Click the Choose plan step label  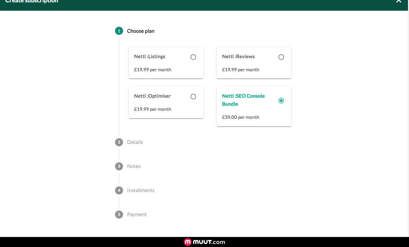141,31
